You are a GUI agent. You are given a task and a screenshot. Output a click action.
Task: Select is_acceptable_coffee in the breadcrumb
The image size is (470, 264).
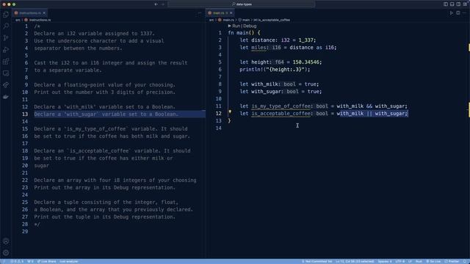point(272,20)
